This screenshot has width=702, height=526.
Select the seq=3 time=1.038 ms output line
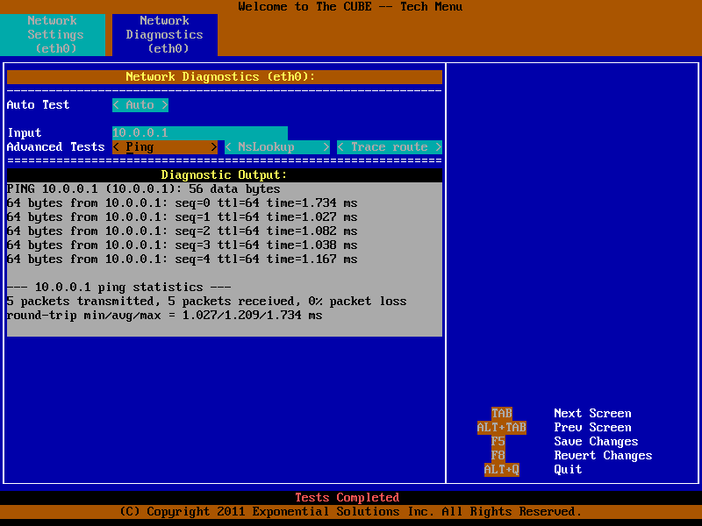183,245
